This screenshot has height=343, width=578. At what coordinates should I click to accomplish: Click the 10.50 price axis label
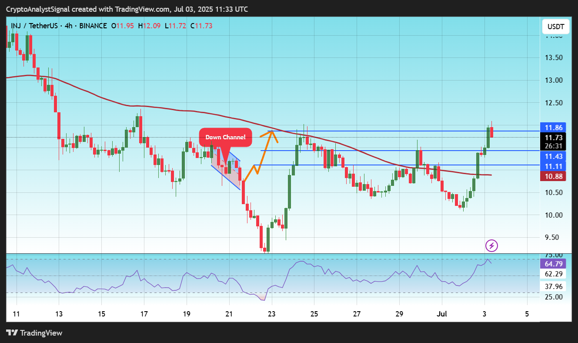pos(554,192)
